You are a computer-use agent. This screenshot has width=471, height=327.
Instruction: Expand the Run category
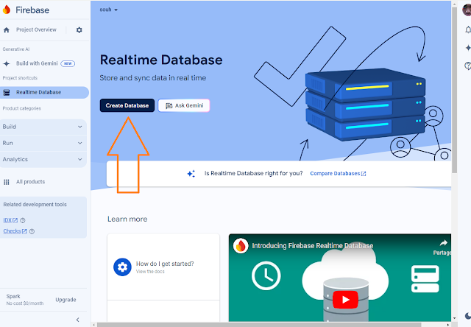pyautogui.click(x=43, y=143)
